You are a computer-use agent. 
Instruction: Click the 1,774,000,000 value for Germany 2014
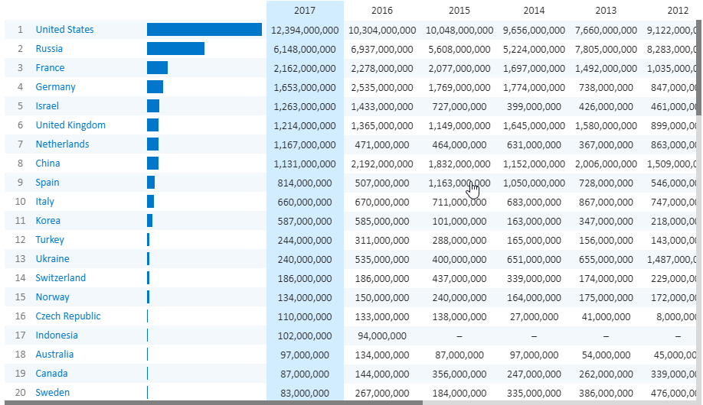click(x=534, y=88)
